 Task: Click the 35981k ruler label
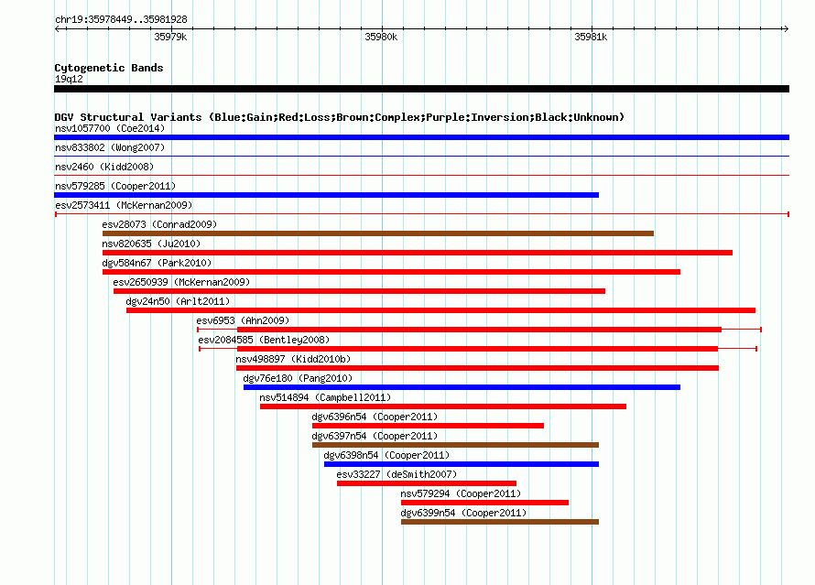[x=591, y=37]
